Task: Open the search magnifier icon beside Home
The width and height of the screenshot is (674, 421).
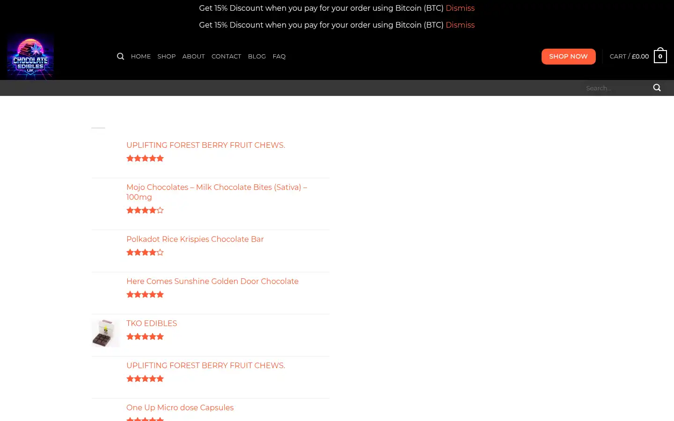Action: coord(120,56)
